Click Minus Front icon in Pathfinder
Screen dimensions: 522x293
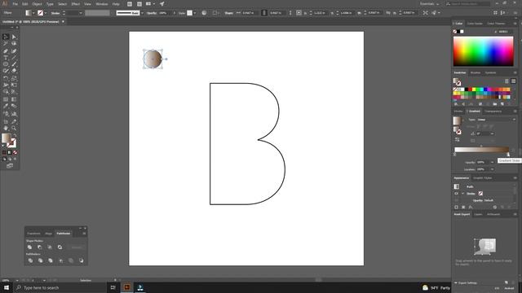(x=40, y=247)
